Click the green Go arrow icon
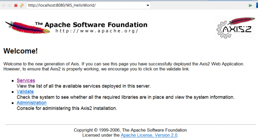 (250, 6)
